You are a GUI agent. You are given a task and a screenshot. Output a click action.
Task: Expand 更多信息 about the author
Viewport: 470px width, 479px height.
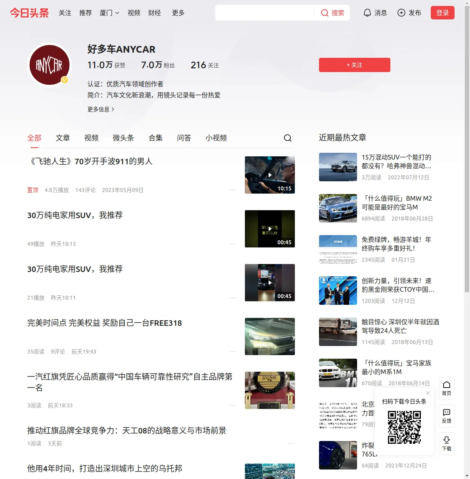(101, 109)
